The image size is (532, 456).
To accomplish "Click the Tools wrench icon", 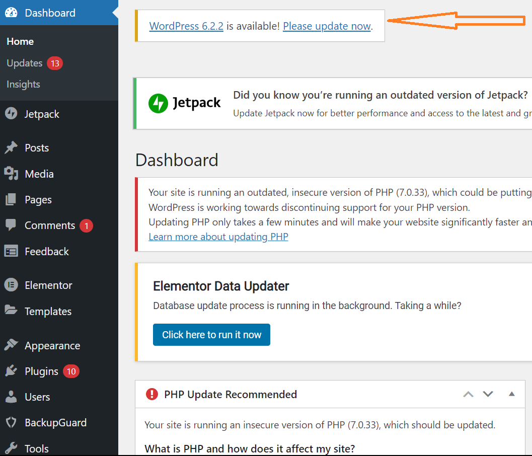I will (11, 448).
